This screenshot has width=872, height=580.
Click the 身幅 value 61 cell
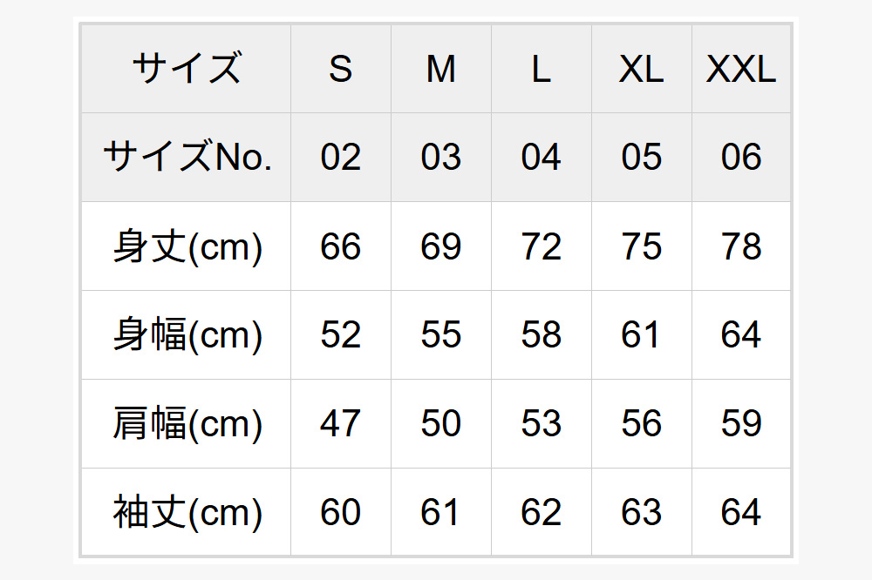coord(642,335)
